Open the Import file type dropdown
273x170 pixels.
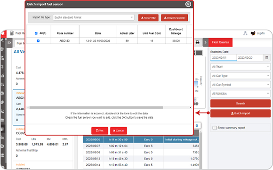(x=94, y=17)
